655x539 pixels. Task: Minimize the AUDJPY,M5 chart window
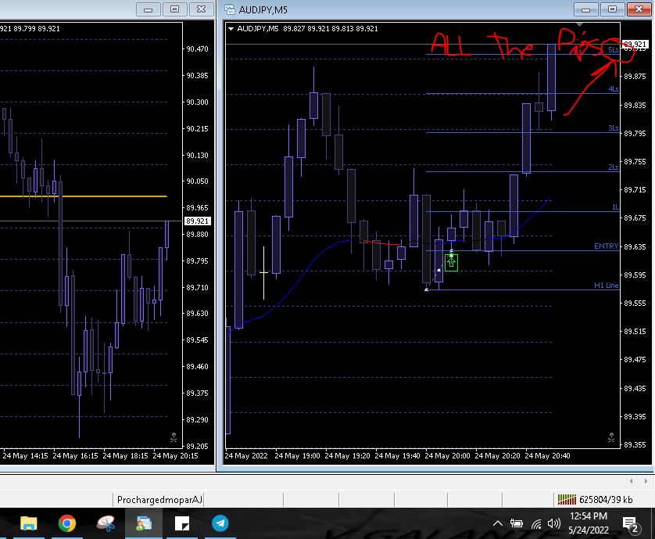[586, 9]
